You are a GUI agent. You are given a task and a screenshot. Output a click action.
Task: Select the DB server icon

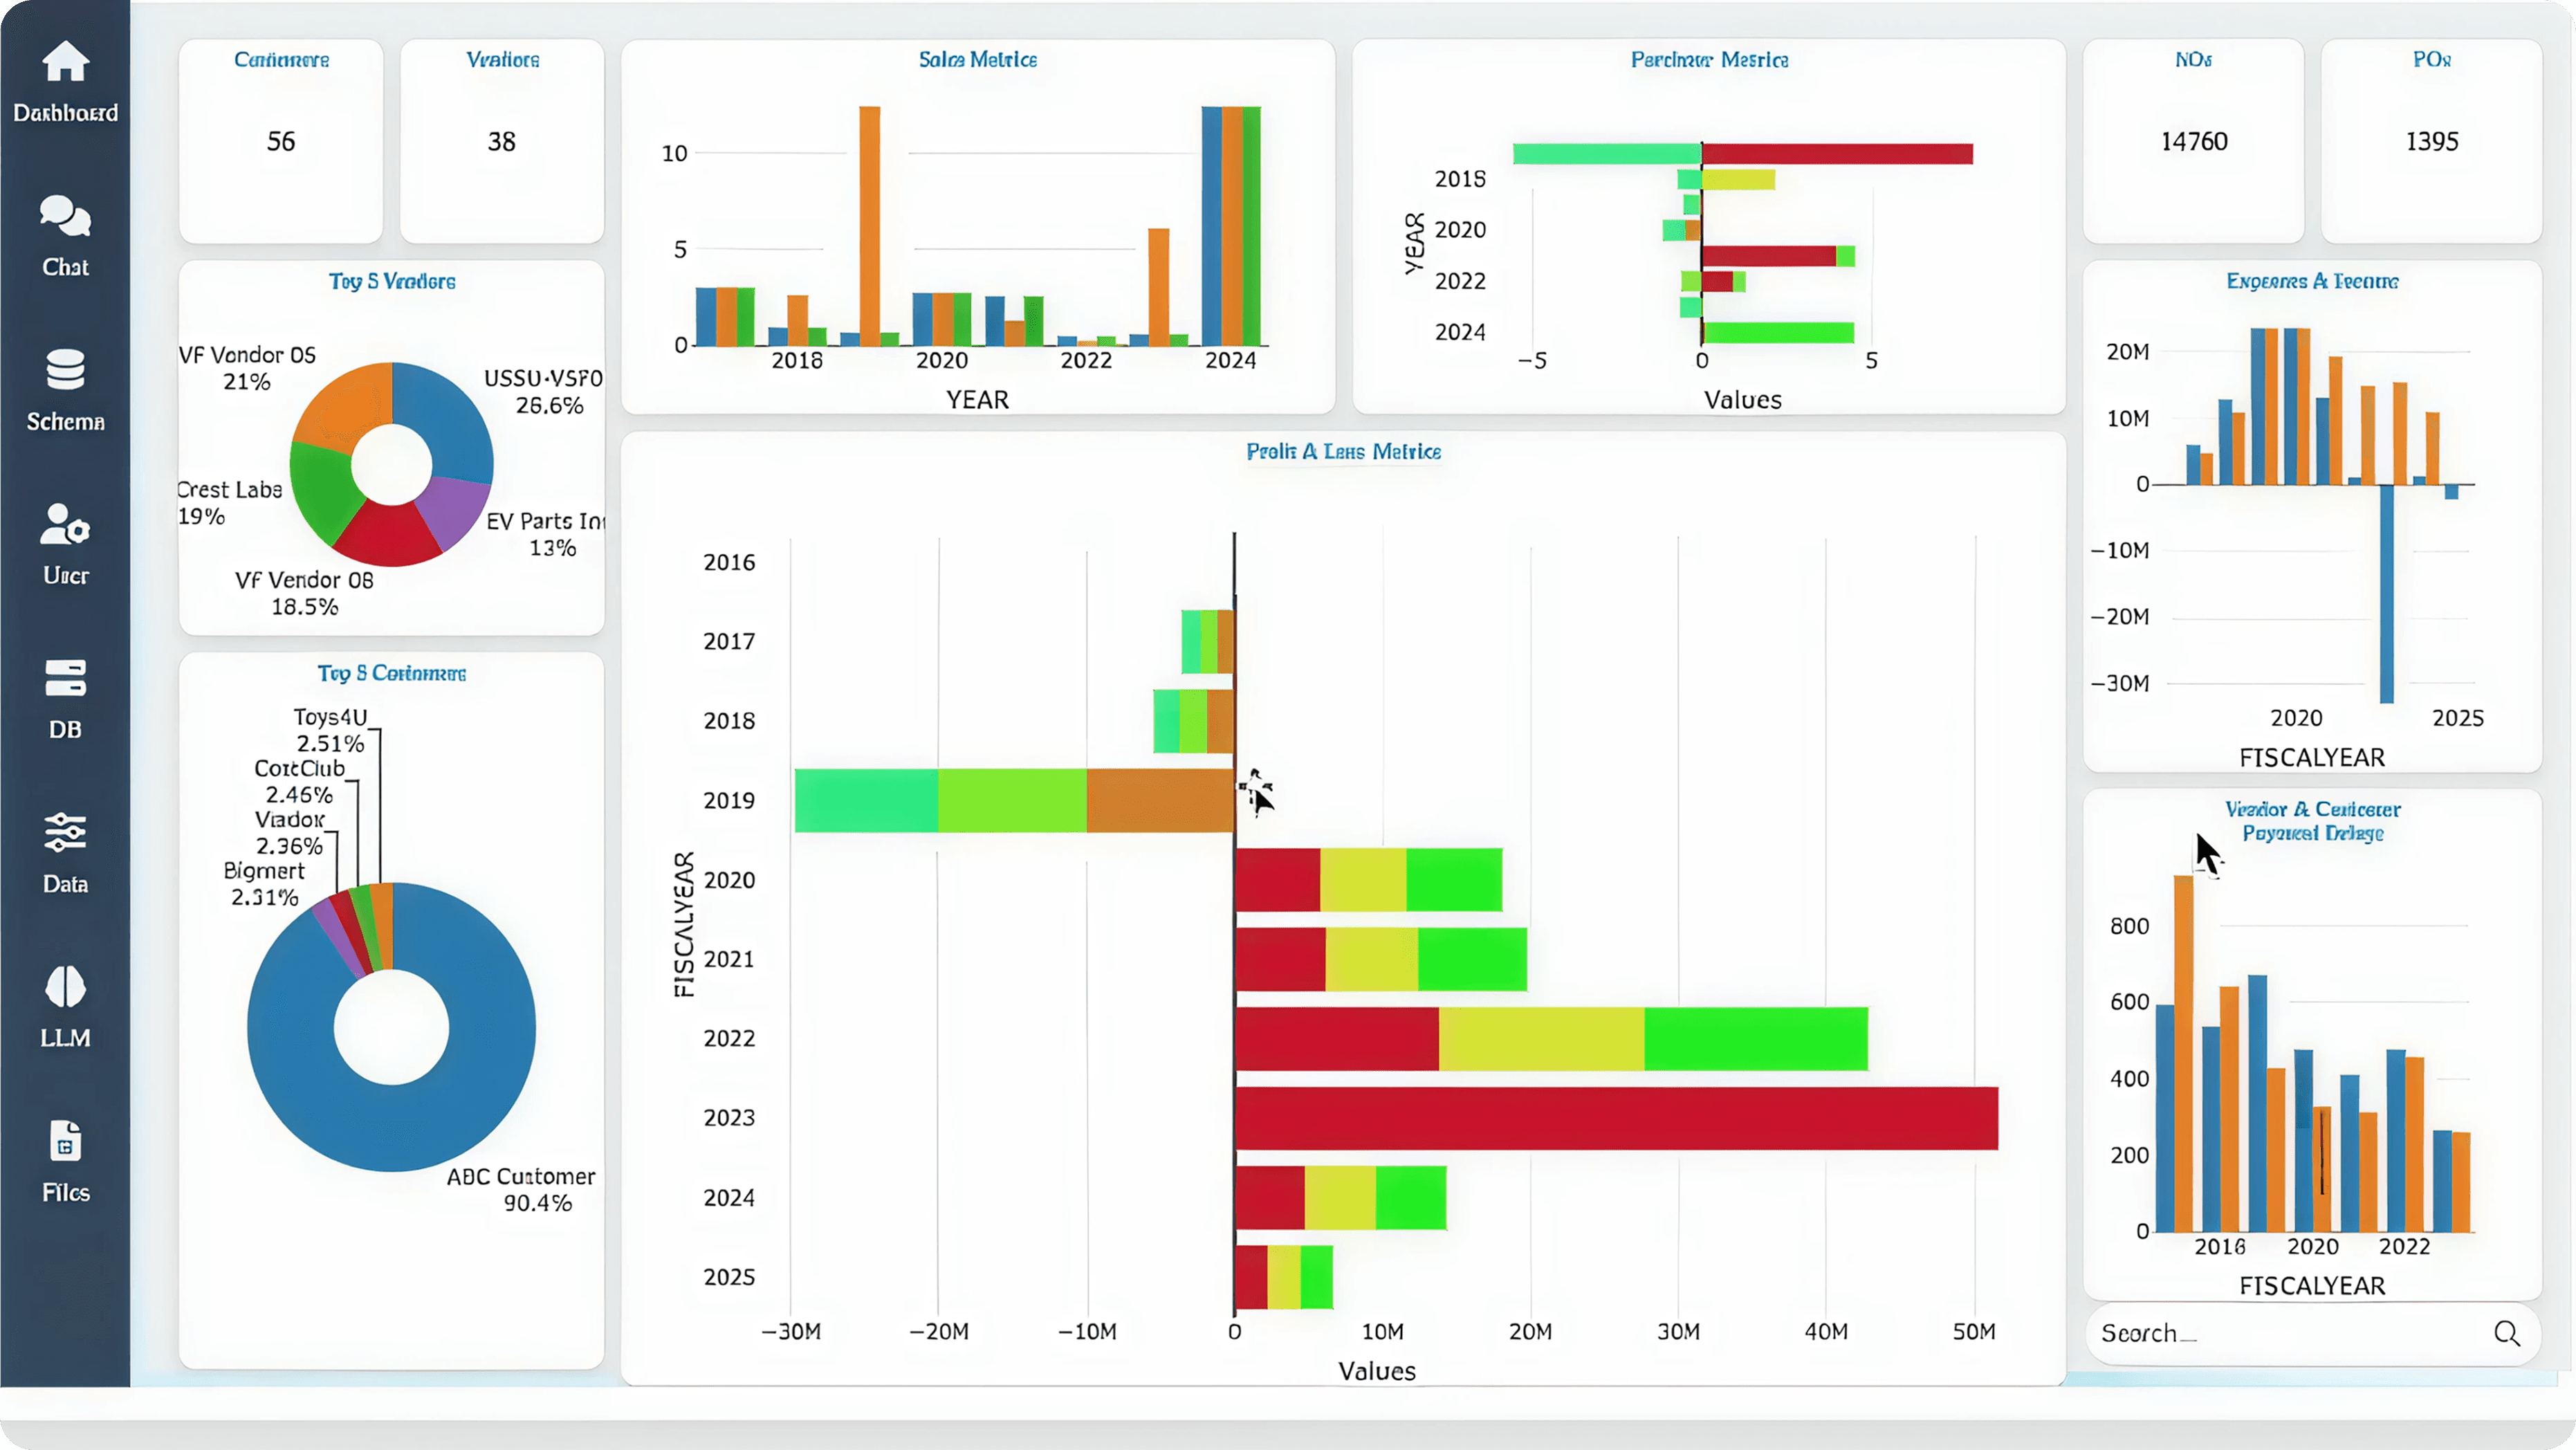(x=65, y=678)
